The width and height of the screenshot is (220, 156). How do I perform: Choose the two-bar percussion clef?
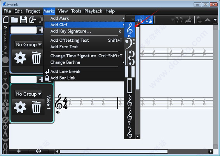click(x=130, y=72)
